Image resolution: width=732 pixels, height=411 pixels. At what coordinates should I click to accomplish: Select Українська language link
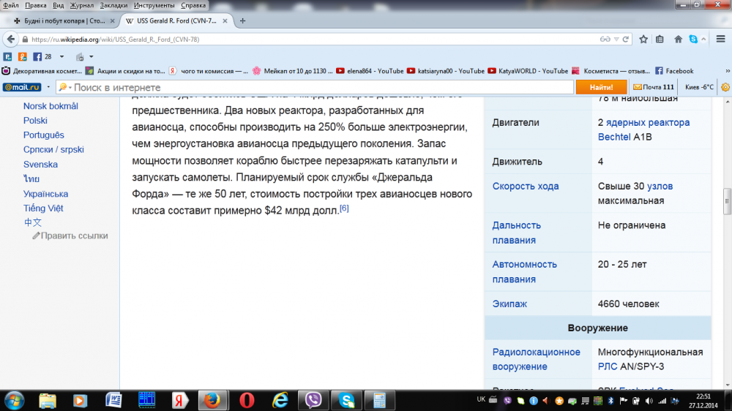pos(45,194)
